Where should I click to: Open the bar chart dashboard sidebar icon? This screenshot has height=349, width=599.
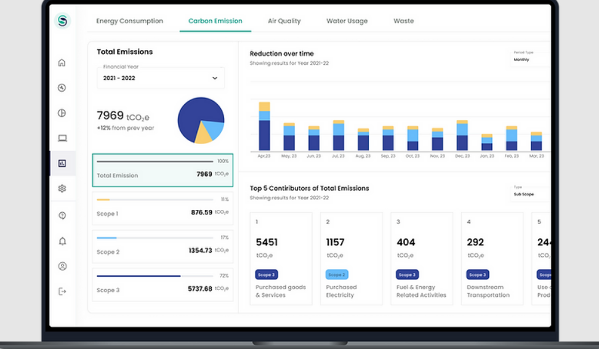click(x=62, y=164)
